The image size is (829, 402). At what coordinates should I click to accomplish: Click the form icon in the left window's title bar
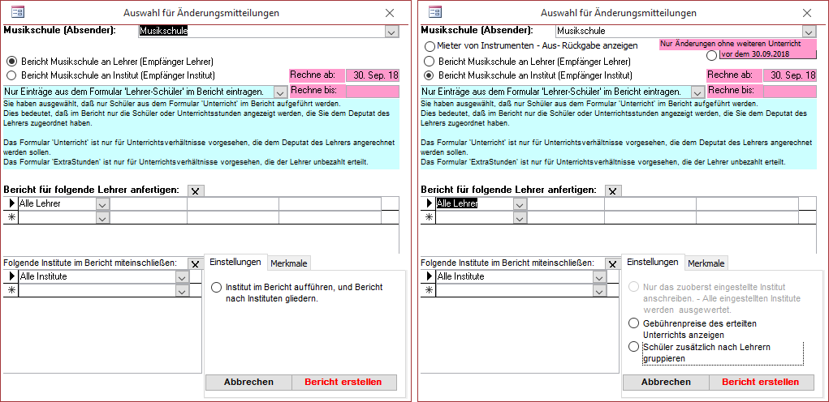tap(17, 12)
